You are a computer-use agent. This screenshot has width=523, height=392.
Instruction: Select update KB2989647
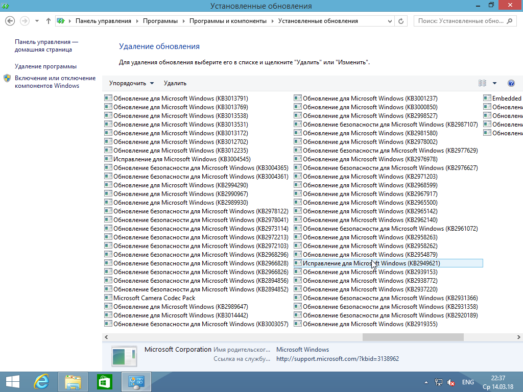180,306
